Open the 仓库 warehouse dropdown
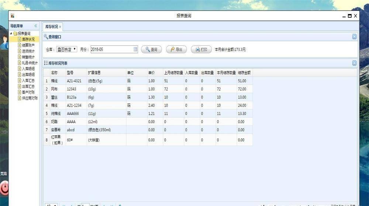 67,49
